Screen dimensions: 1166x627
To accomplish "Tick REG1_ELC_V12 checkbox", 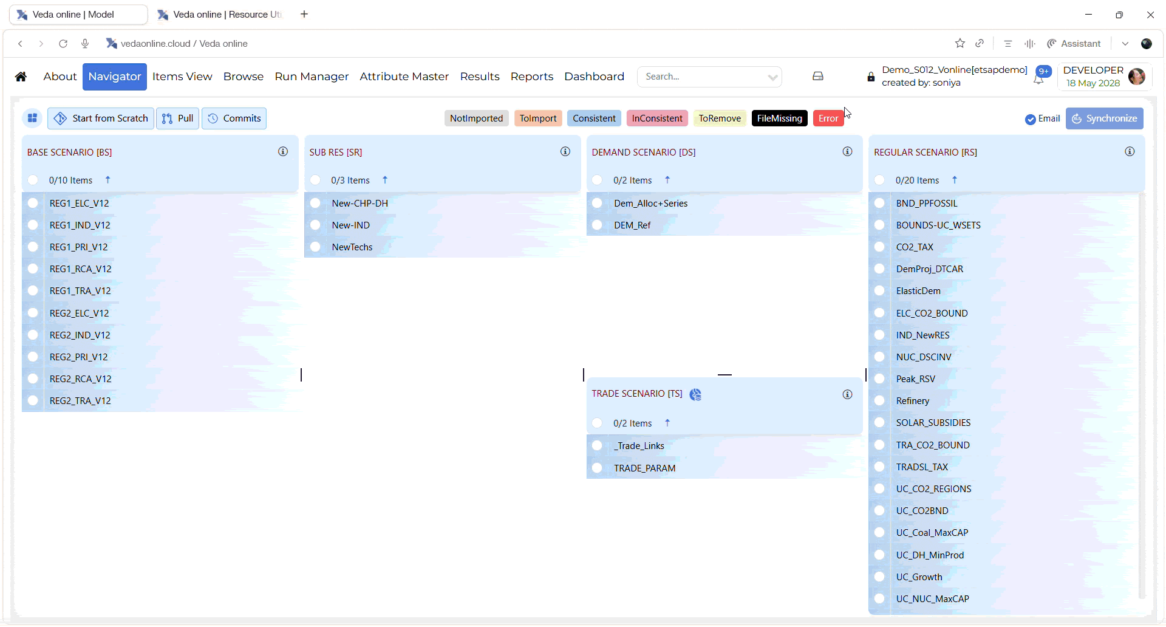I will pos(33,204).
